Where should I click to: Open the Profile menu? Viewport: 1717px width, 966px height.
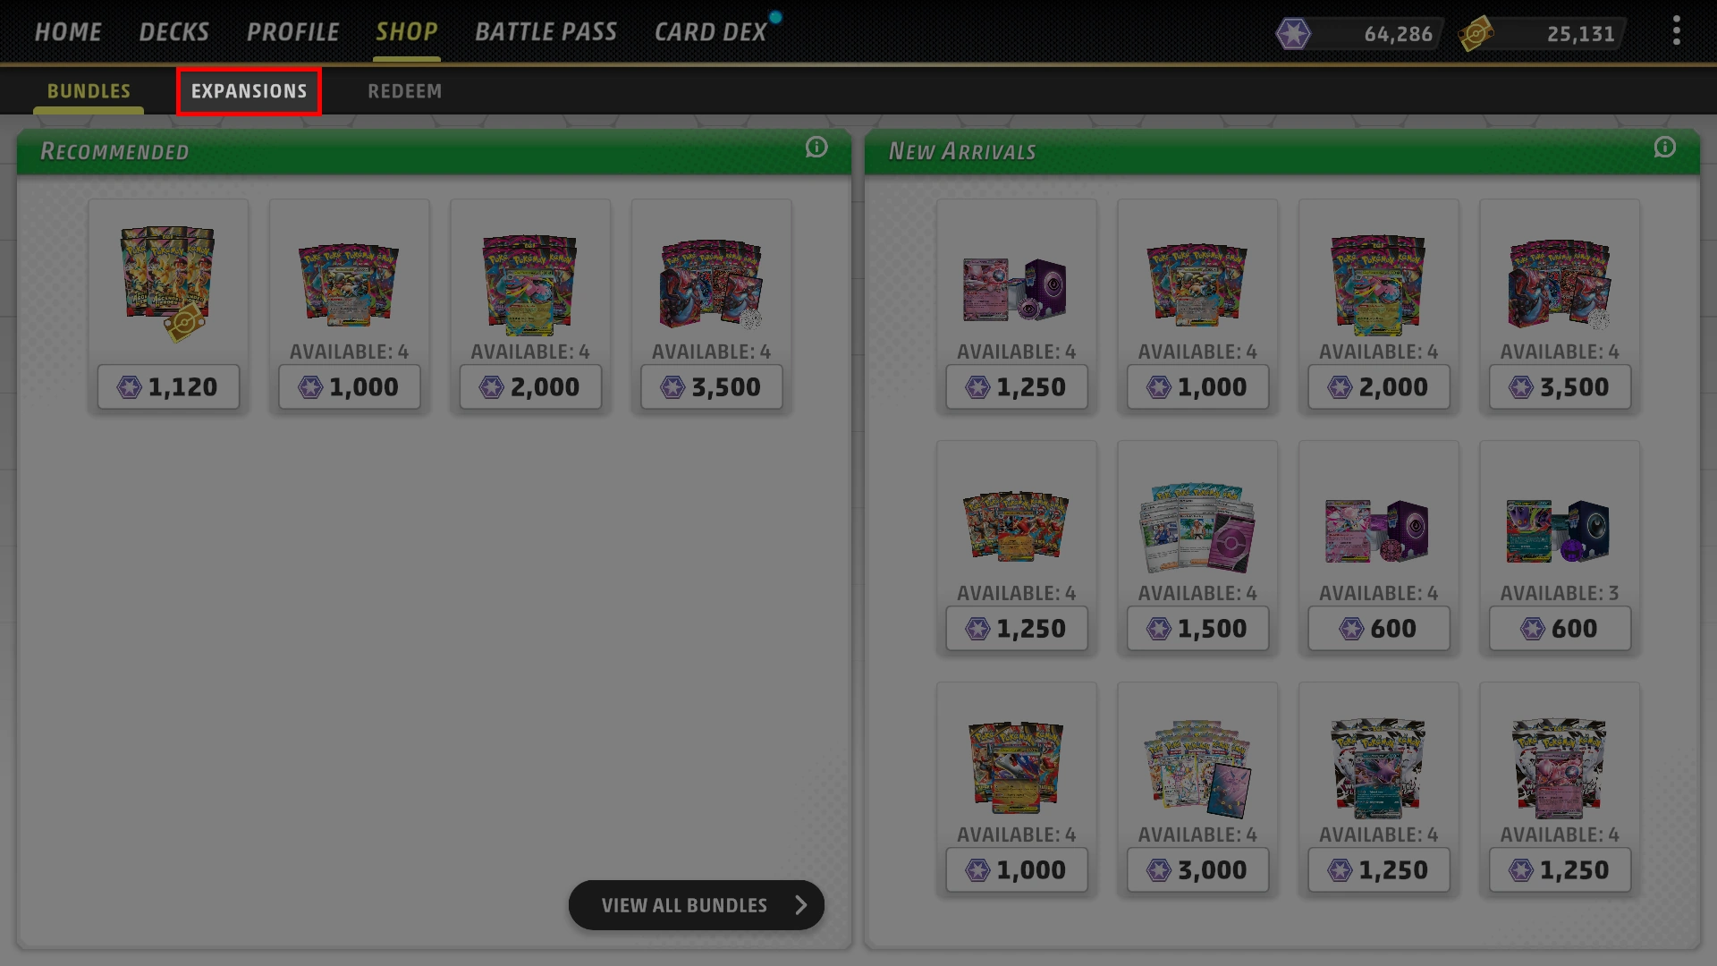pos(292,32)
